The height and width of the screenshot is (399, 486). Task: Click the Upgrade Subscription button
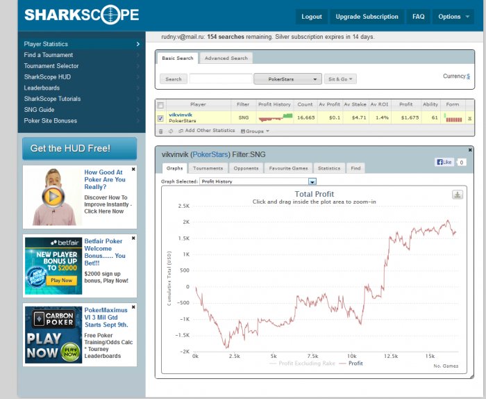(x=367, y=17)
